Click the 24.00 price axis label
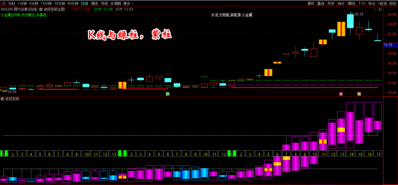Viewport: 398px width, 185px height. (392, 24)
